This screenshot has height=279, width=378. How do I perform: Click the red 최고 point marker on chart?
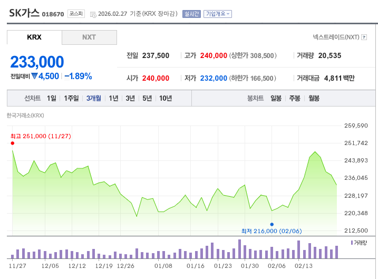pyautogui.click(x=13, y=143)
